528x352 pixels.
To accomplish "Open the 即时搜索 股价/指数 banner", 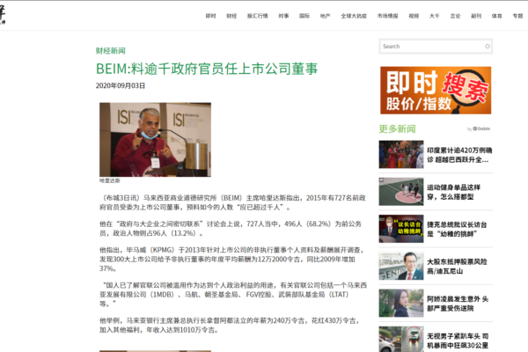I will coord(436,91).
